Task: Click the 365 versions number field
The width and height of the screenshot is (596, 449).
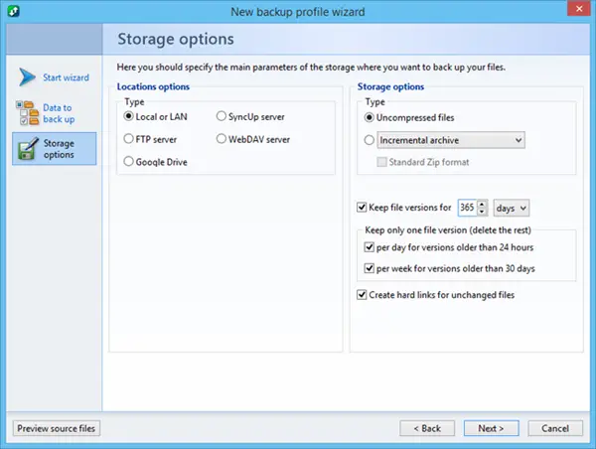Action: coord(467,208)
